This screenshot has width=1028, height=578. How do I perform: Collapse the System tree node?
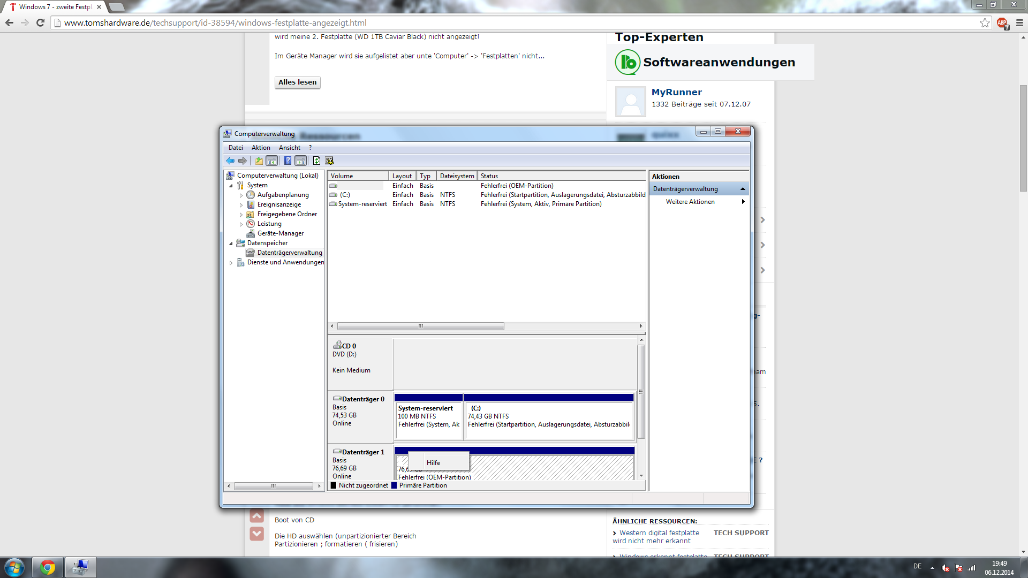point(231,186)
